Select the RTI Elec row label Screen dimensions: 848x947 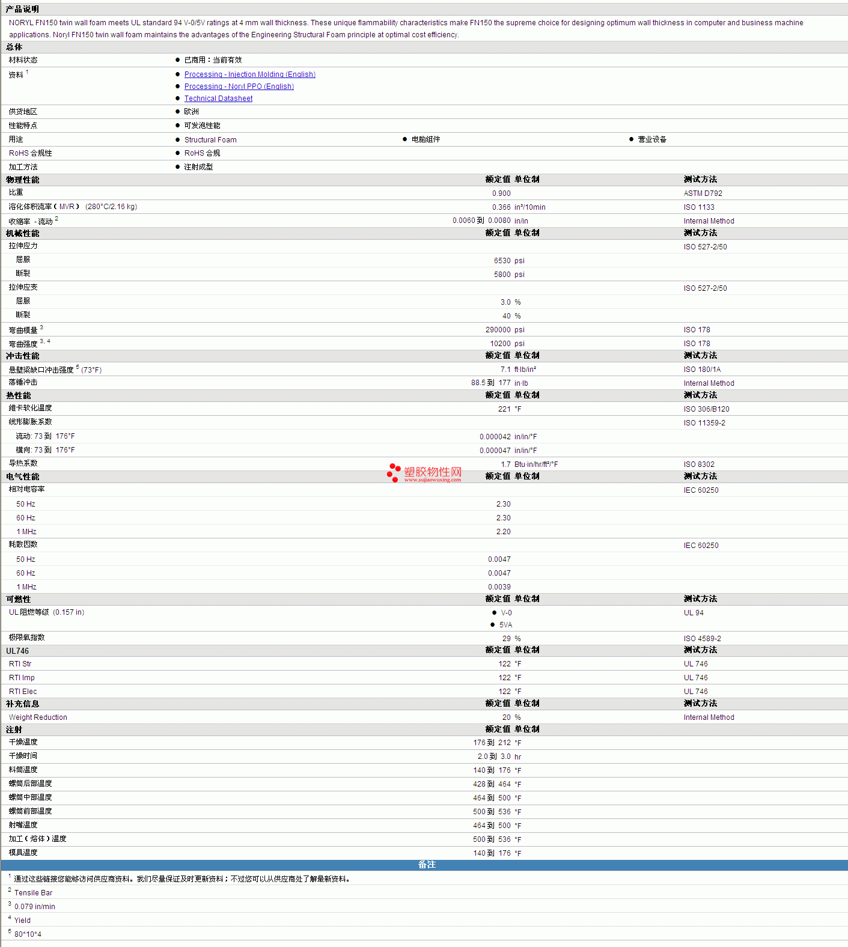pyautogui.click(x=23, y=692)
